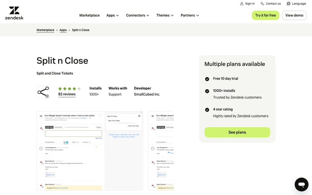The height and width of the screenshot is (195, 312).
Task: Click the 1000+ value under Installs
Action: coord(94,95)
